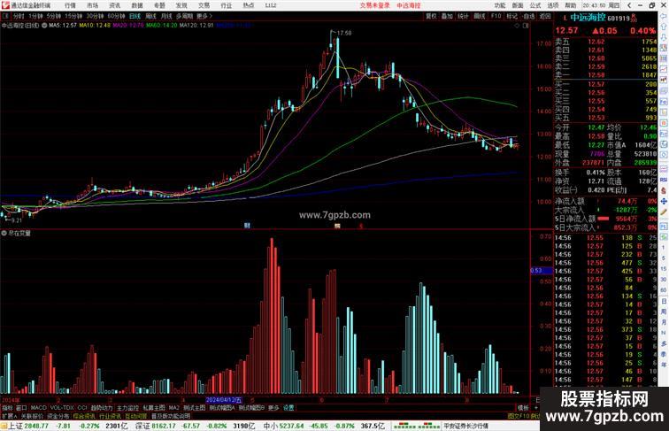Click the gear icon beside indicator name in lower pane
The width and height of the screenshot is (669, 431).
tap(4, 234)
